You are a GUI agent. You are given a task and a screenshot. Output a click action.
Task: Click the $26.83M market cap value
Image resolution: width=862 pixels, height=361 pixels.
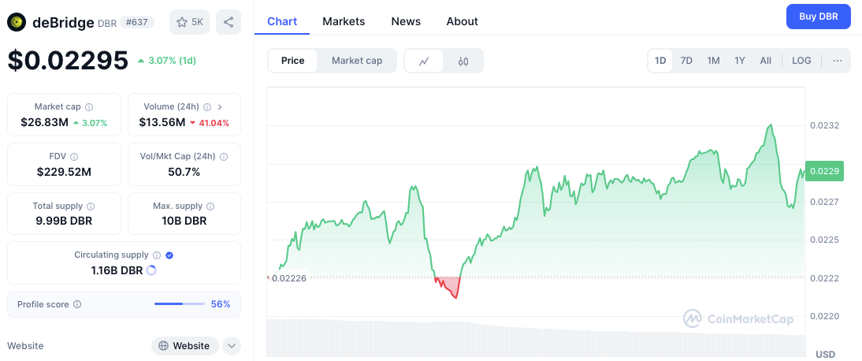[45, 122]
